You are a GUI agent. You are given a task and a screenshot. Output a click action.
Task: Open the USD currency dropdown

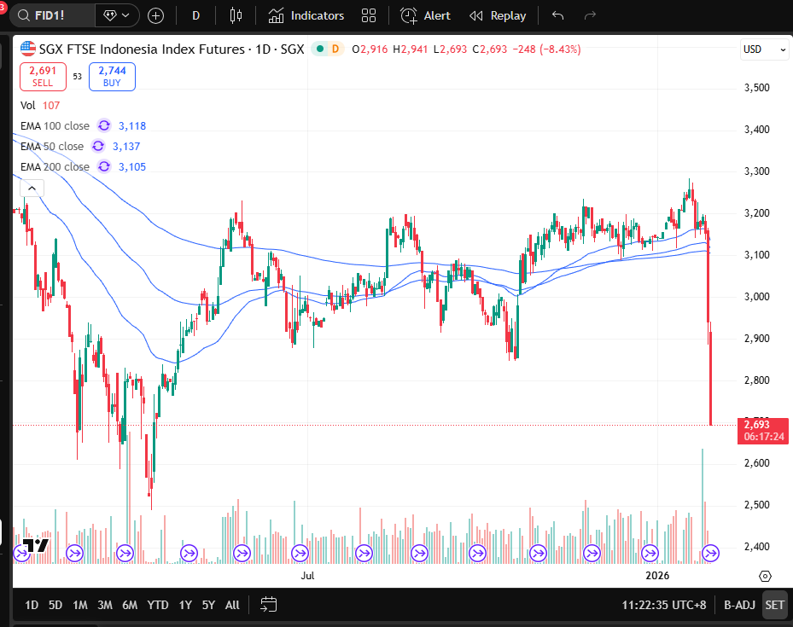(764, 49)
